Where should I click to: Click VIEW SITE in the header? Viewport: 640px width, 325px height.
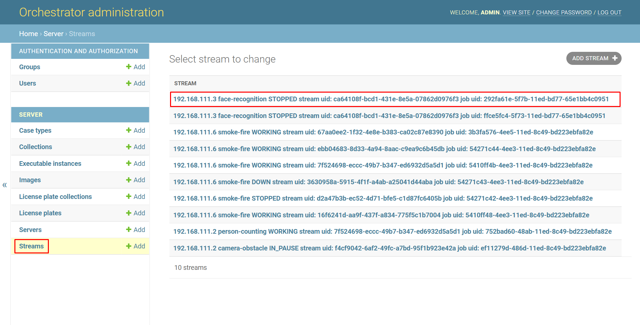(x=516, y=12)
